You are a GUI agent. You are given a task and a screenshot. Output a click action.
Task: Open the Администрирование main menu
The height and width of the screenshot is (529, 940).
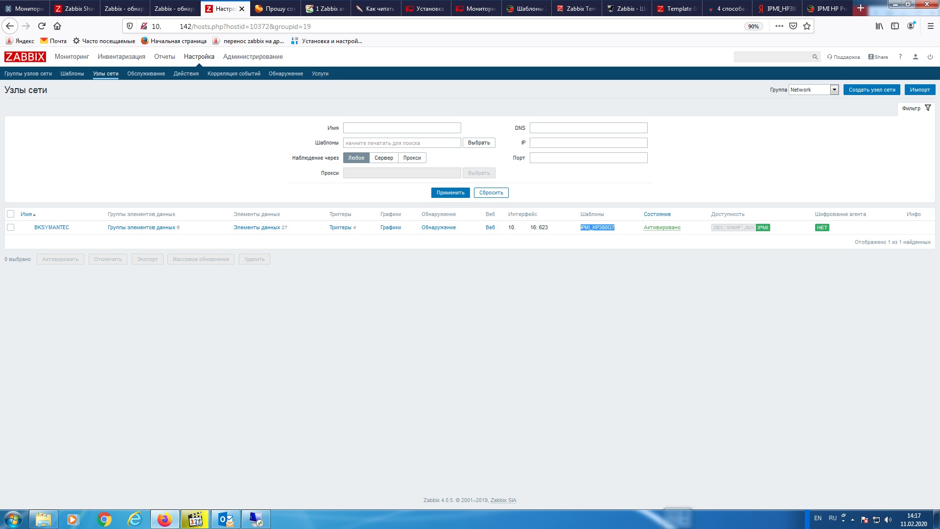[253, 57]
